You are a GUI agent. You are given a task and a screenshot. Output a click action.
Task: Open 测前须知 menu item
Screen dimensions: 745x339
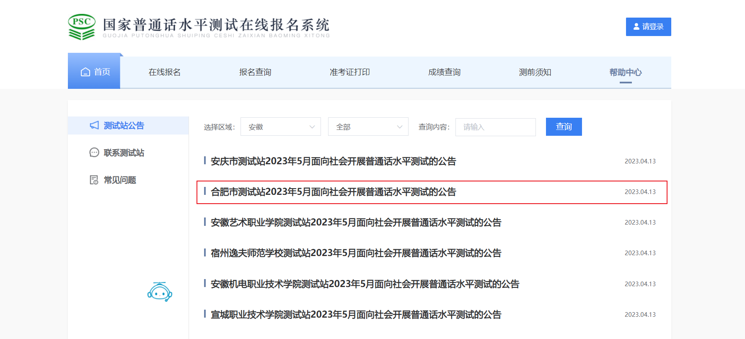(535, 72)
